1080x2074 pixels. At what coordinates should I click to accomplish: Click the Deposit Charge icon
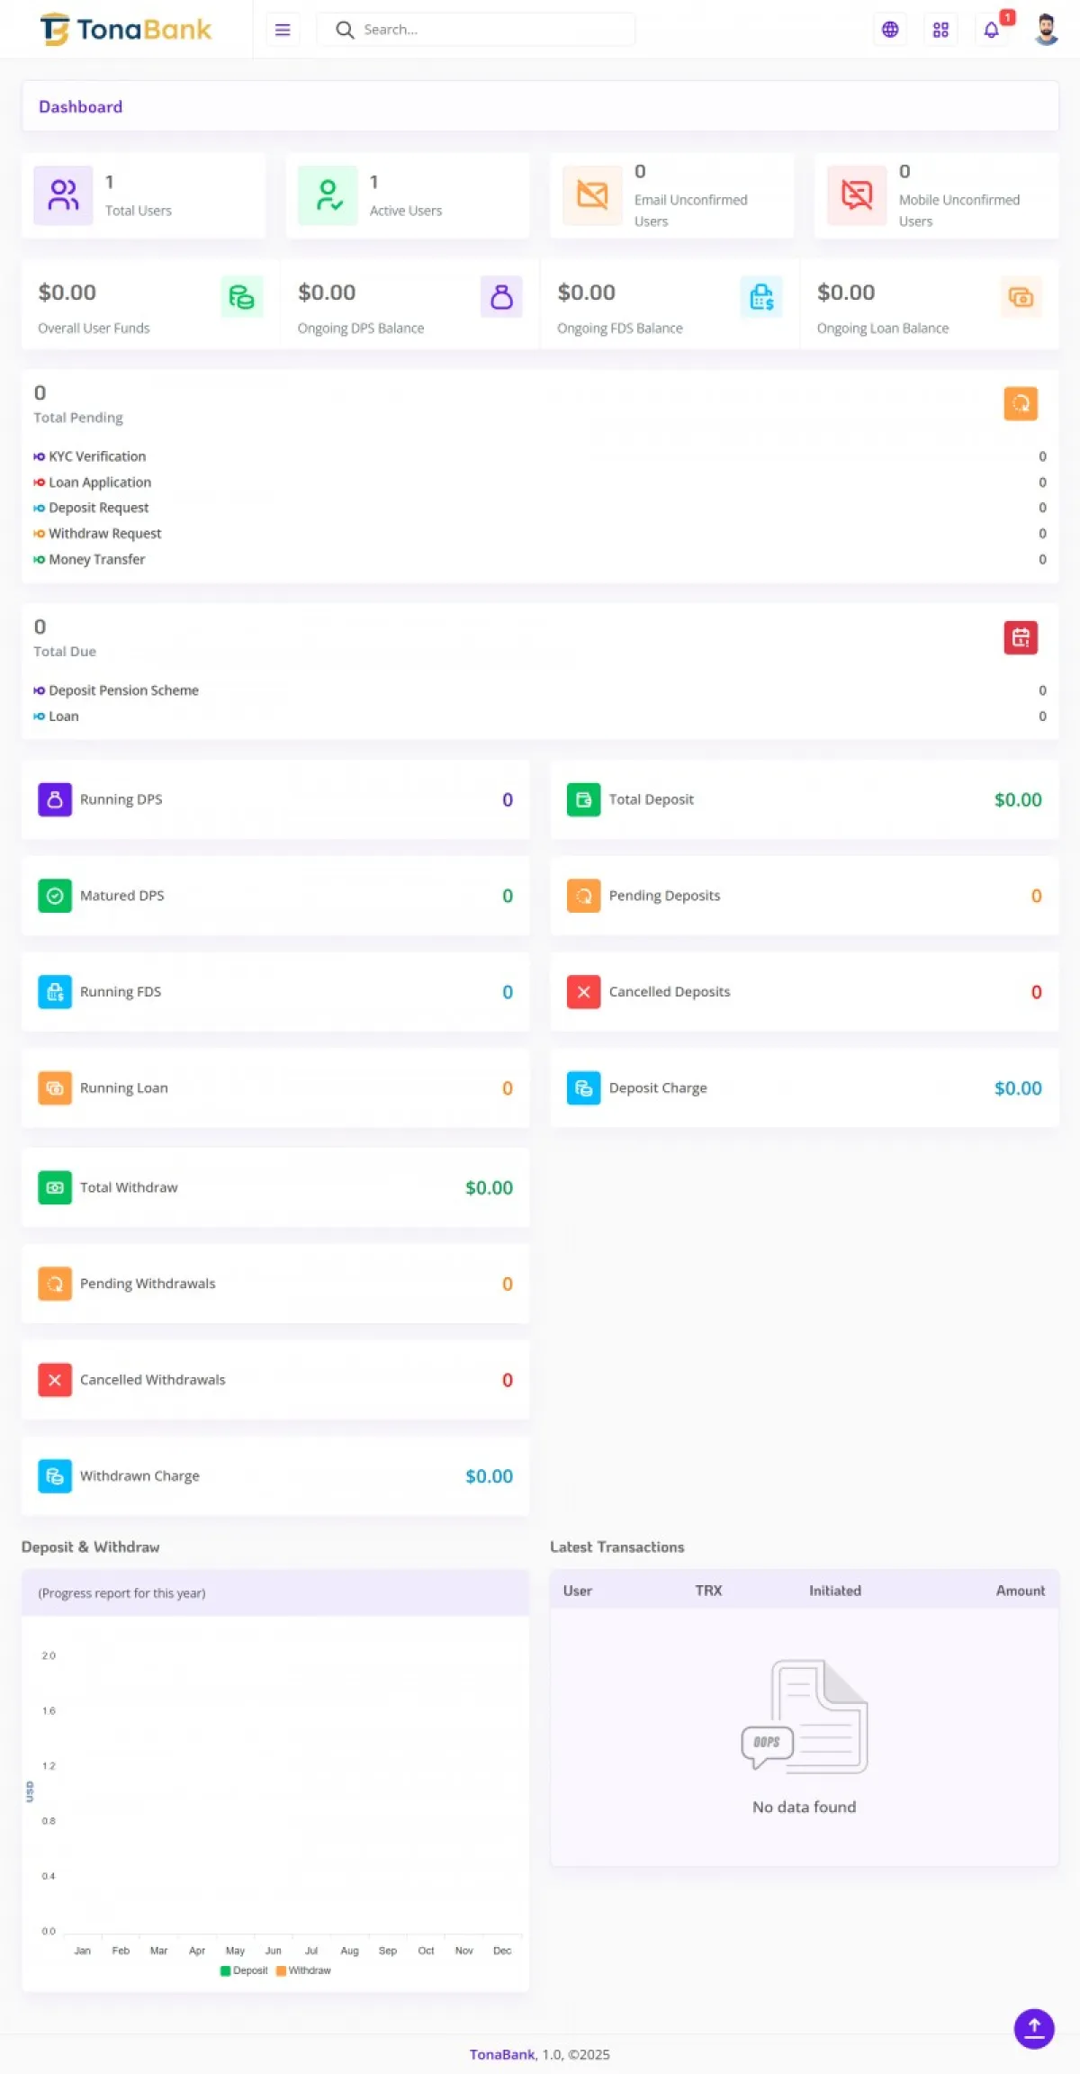[x=583, y=1088]
